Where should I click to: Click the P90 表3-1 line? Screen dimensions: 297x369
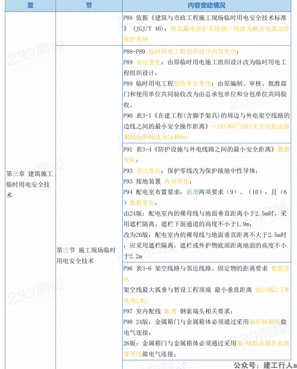(x=206, y=115)
